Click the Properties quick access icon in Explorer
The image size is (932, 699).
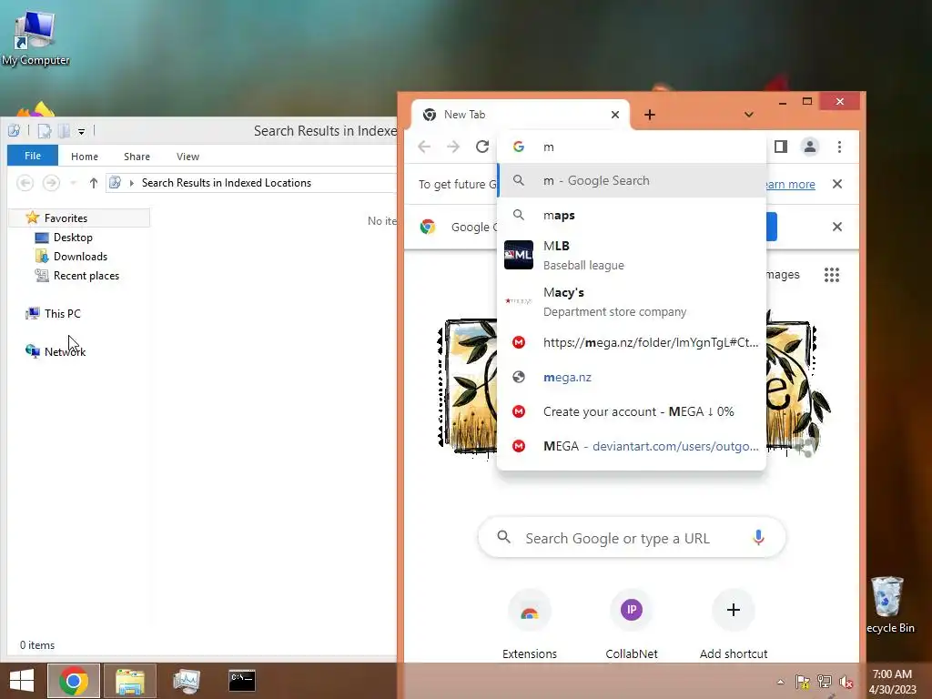[x=45, y=131]
